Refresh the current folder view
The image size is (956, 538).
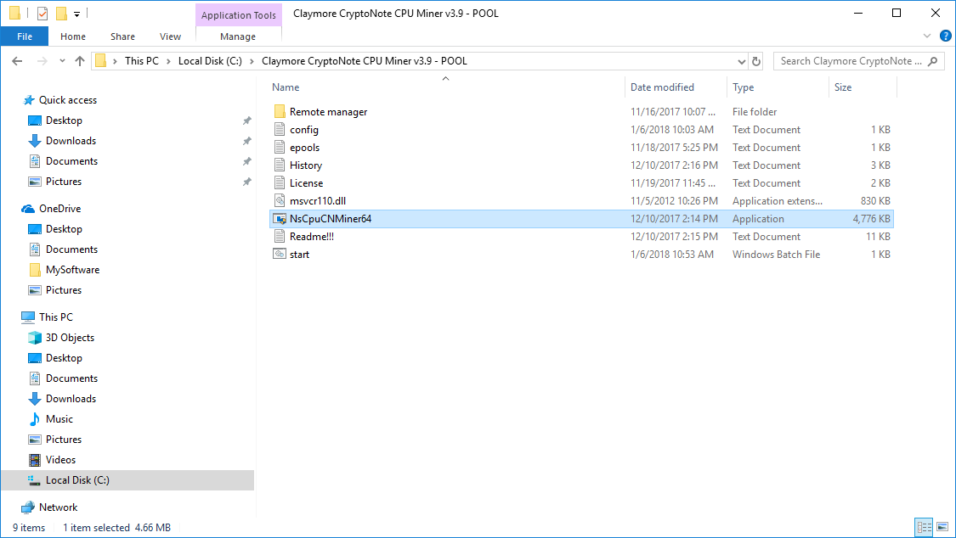coord(756,61)
